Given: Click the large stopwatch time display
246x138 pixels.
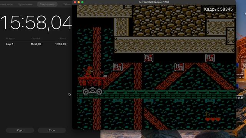Looking at the screenshot, I should tap(36, 23).
